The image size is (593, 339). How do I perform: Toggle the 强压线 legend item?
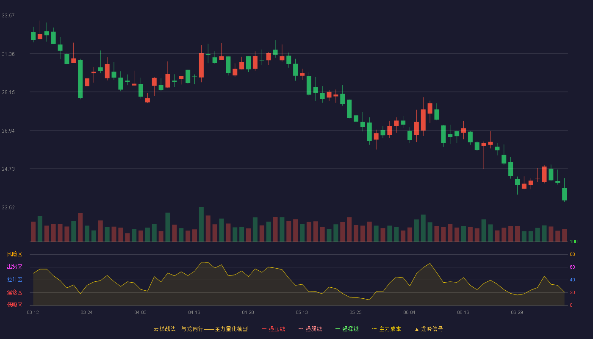pyautogui.click(x=273, y=329)
